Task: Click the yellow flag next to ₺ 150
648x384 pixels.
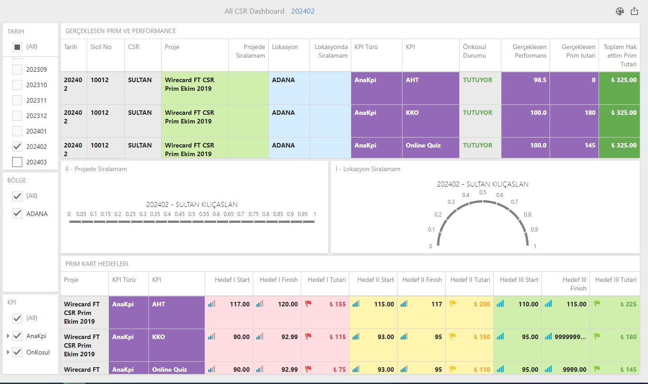Action: point(452,337)
